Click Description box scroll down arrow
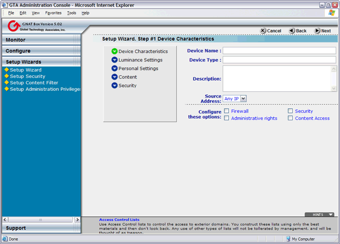The height and width of the screenshot is (244, 340). click(x=334, y=88)
